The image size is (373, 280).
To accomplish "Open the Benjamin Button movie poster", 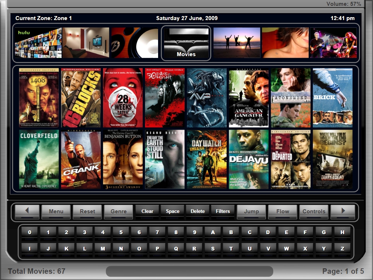I will point(123,159).
